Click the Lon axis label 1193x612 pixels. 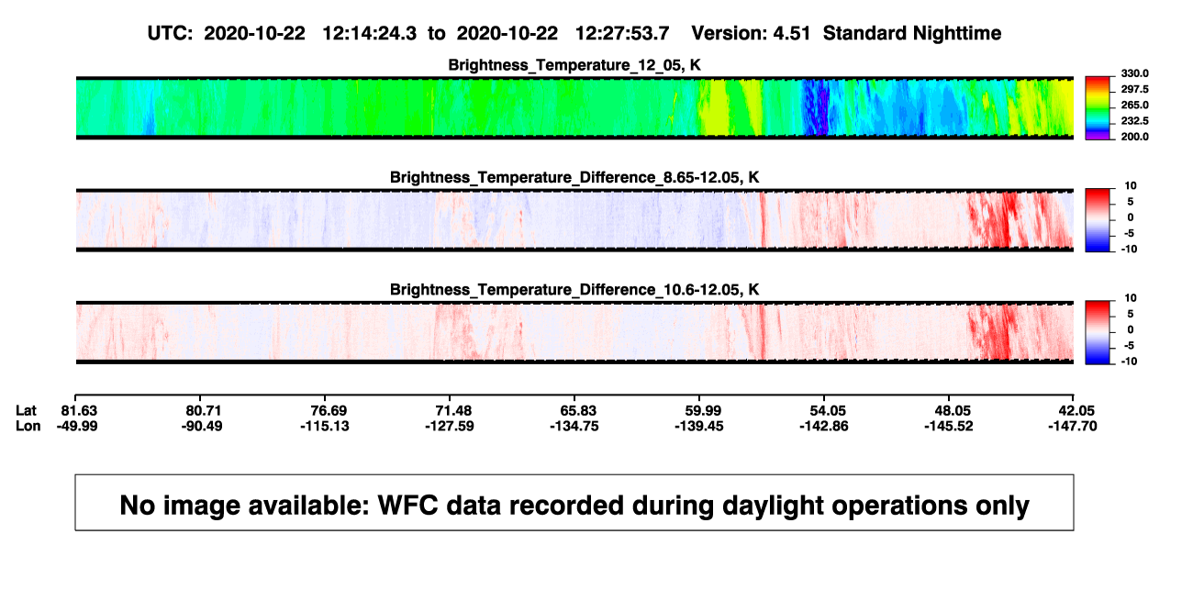point(28,425)
